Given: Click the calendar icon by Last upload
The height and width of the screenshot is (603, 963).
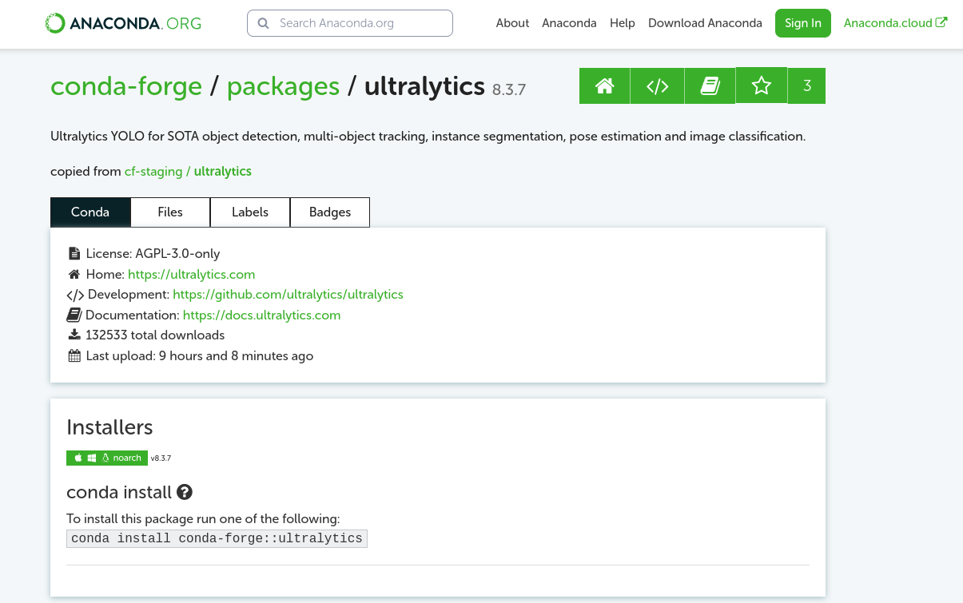Looking at the screenshot, I should point(74,355).
